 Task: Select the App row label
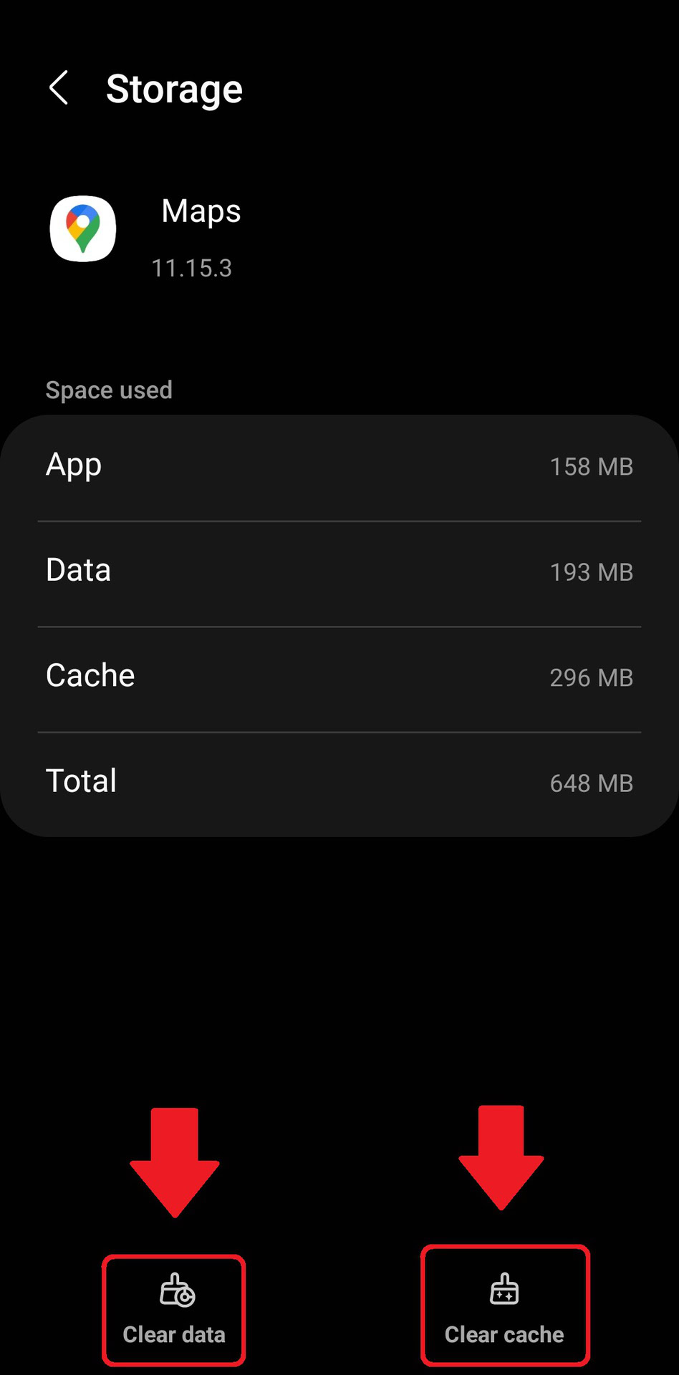click(x=74, y=465)
